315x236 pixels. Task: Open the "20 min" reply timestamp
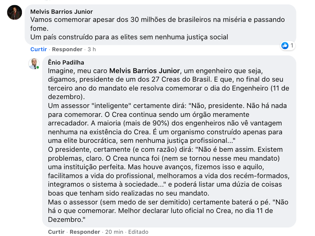point(113,232)
